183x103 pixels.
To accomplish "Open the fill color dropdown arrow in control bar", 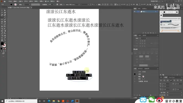I will [13, 4].
